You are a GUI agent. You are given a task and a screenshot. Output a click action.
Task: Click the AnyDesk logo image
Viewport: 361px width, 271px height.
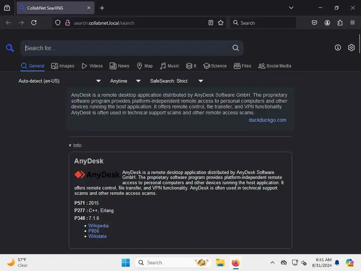97,175
